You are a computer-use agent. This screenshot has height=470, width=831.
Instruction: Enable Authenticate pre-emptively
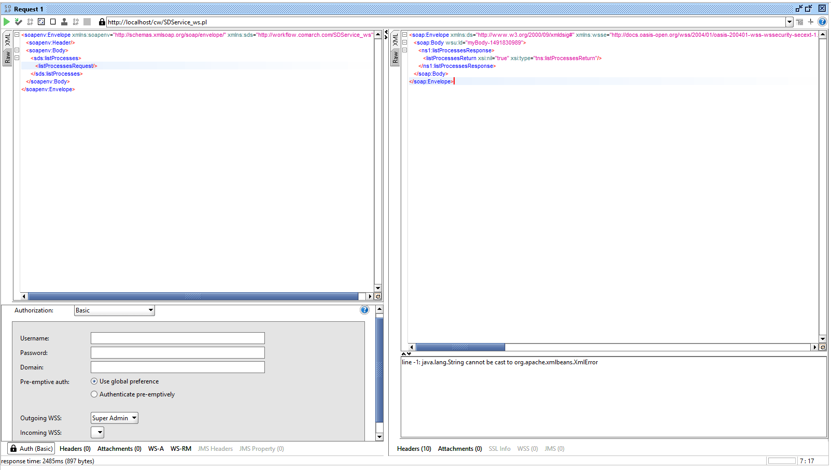click(x=94, y=394)
